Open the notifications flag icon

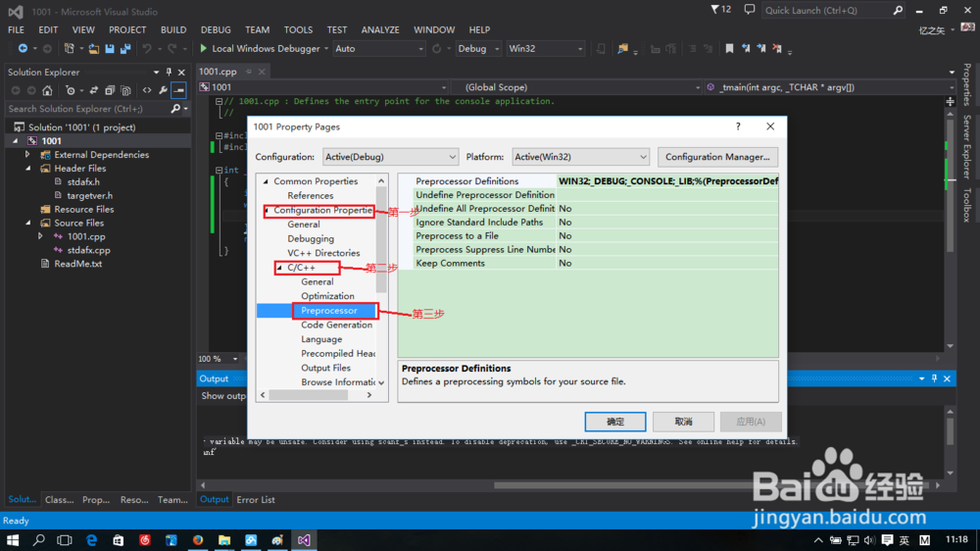(x=715, y=10)
